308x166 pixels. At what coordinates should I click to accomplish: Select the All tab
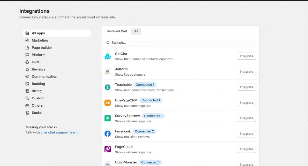coord(136,31)
